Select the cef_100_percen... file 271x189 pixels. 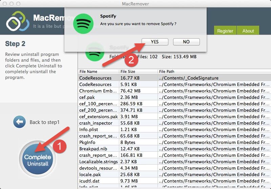[x=174, y=104]
